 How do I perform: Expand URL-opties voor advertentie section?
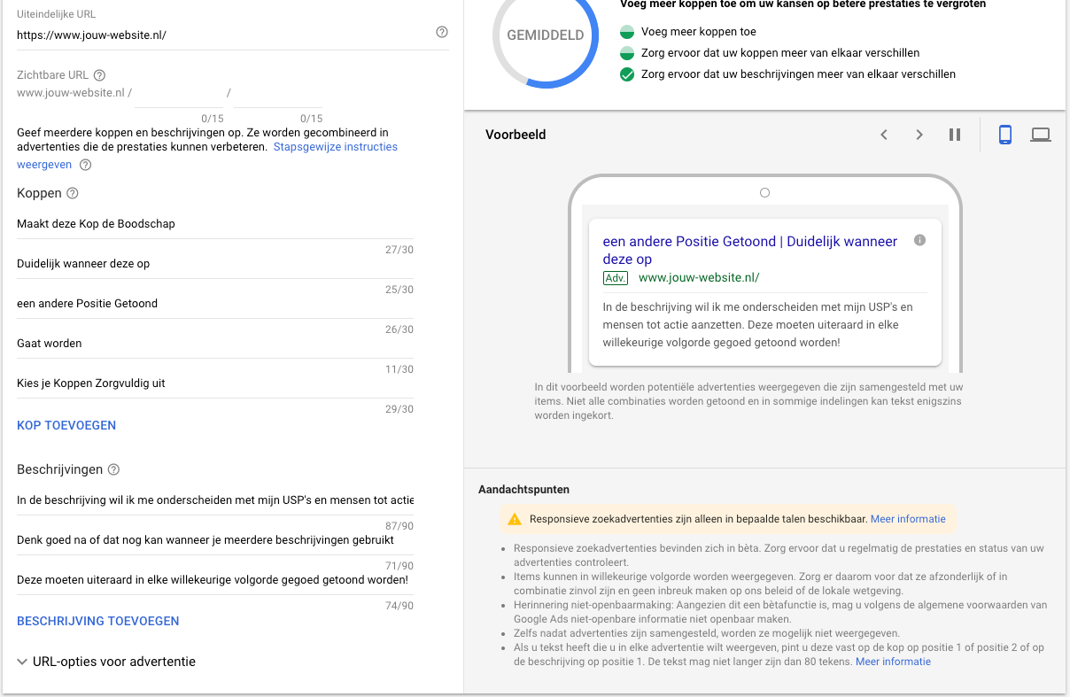[x=106, y=662]
